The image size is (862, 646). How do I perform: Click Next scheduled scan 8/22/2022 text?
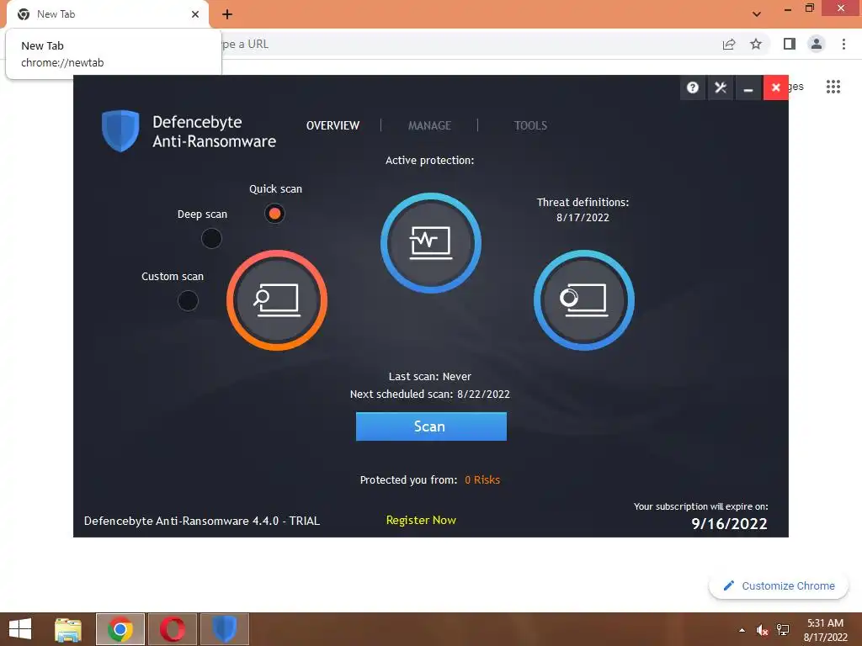tap(430, 394)
